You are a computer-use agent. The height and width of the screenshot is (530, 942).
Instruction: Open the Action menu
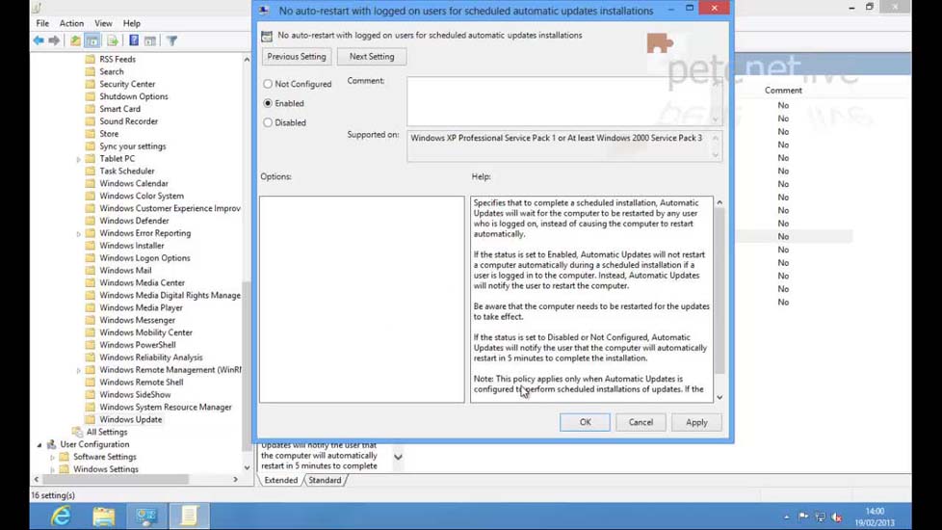pos(71,23)
